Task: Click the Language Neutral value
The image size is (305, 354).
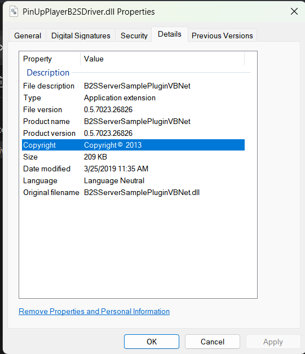Action: (114, 180)
